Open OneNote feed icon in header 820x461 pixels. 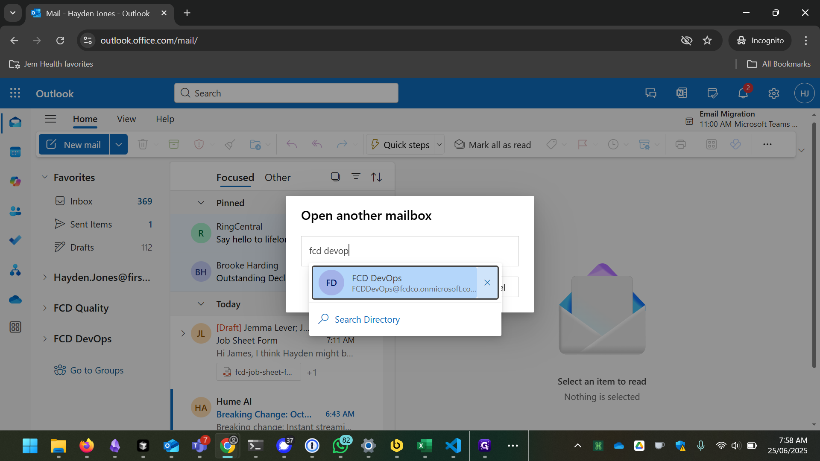pyautogui.click(x=682, y=93)
